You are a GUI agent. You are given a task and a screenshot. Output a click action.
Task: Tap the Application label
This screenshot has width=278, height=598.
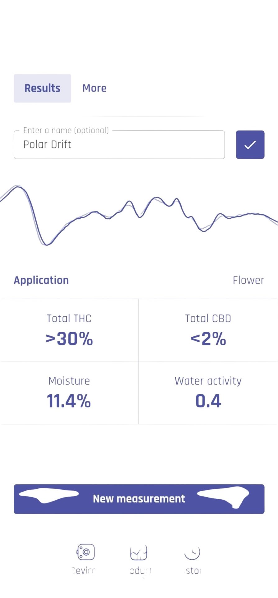click(x=41, y=280)
